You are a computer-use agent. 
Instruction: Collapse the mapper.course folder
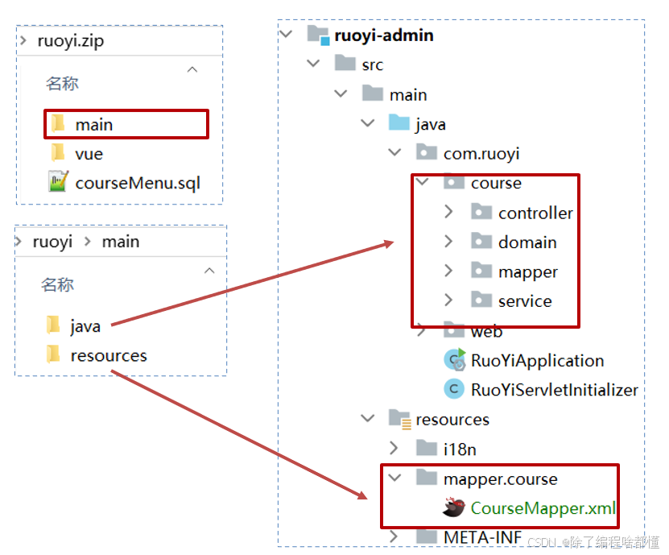pos(394,478)
